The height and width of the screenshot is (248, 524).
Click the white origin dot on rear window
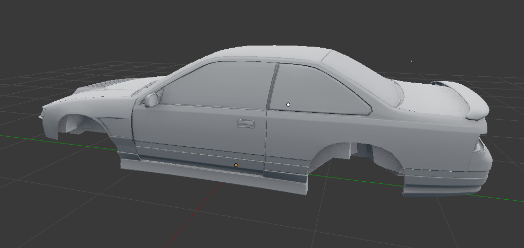(x=289, y=105)
